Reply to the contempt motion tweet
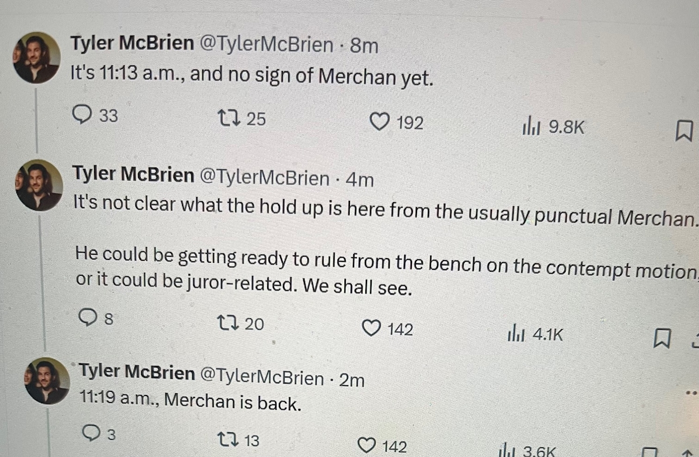 coord(88,318)
